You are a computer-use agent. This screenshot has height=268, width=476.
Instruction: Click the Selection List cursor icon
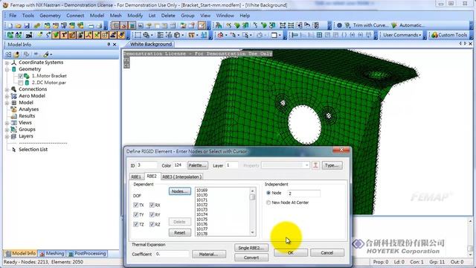tap(13, 150)
